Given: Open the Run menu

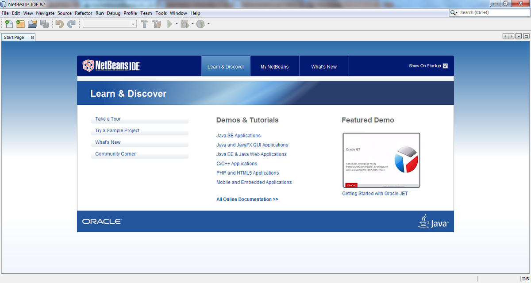Looking at the screenshot, I should tap(100, 13).
